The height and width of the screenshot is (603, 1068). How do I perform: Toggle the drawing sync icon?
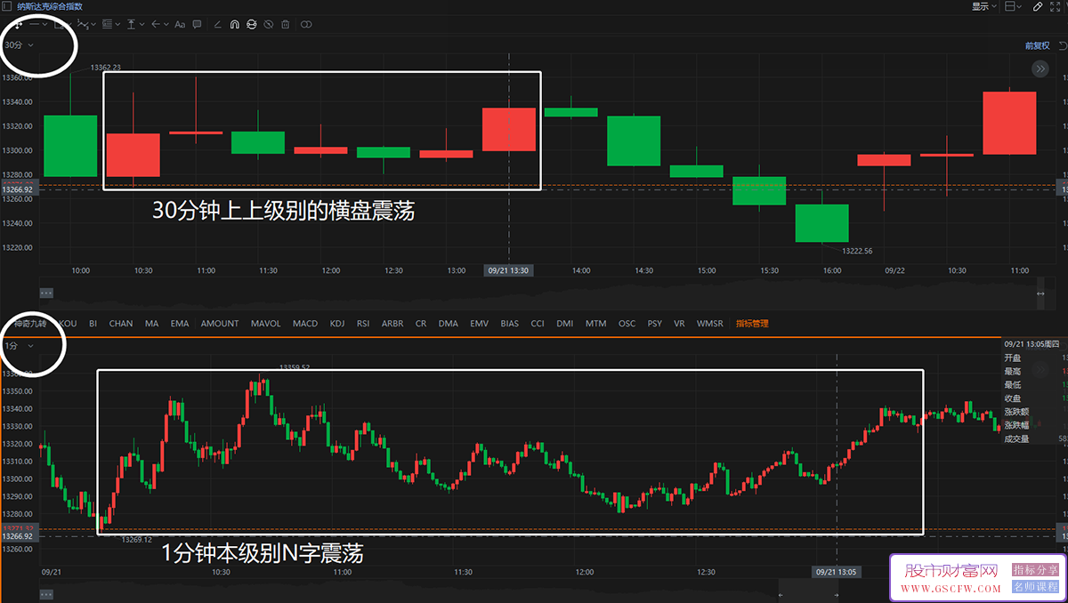(x=251, y=25)
